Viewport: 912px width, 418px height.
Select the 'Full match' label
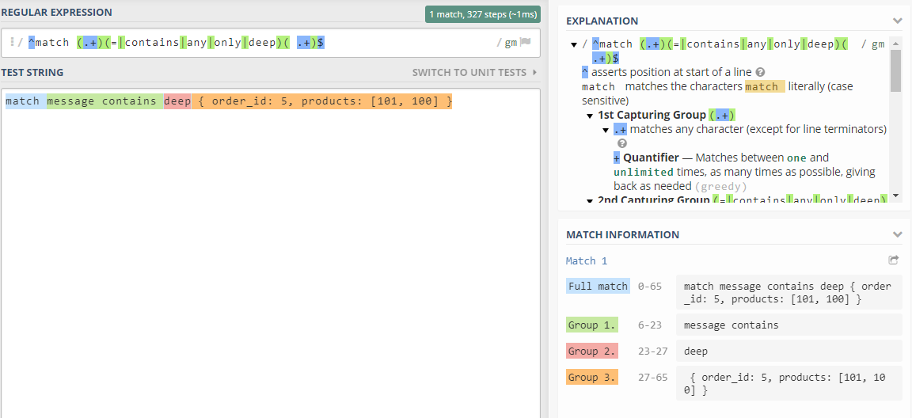598,286
